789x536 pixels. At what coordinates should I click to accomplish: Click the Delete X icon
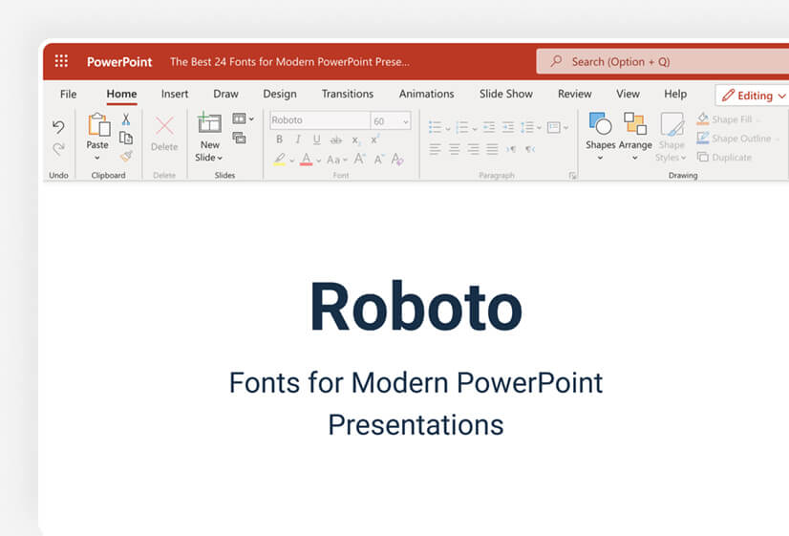[x=164, y=126]
